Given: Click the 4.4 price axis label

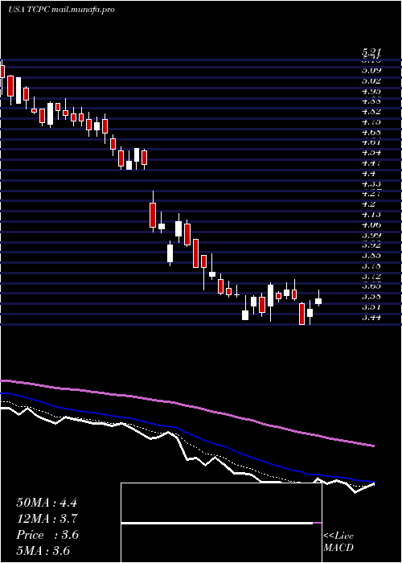Looking at the screenshot, I should coord(368,174).
